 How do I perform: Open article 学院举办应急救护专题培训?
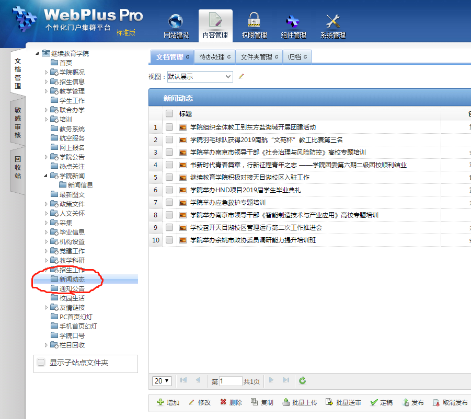tap(227, 202)
